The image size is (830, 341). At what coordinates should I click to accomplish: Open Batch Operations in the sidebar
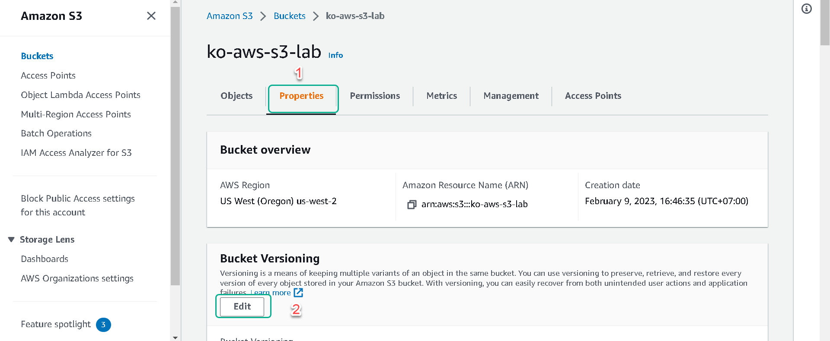click(56, 133)
